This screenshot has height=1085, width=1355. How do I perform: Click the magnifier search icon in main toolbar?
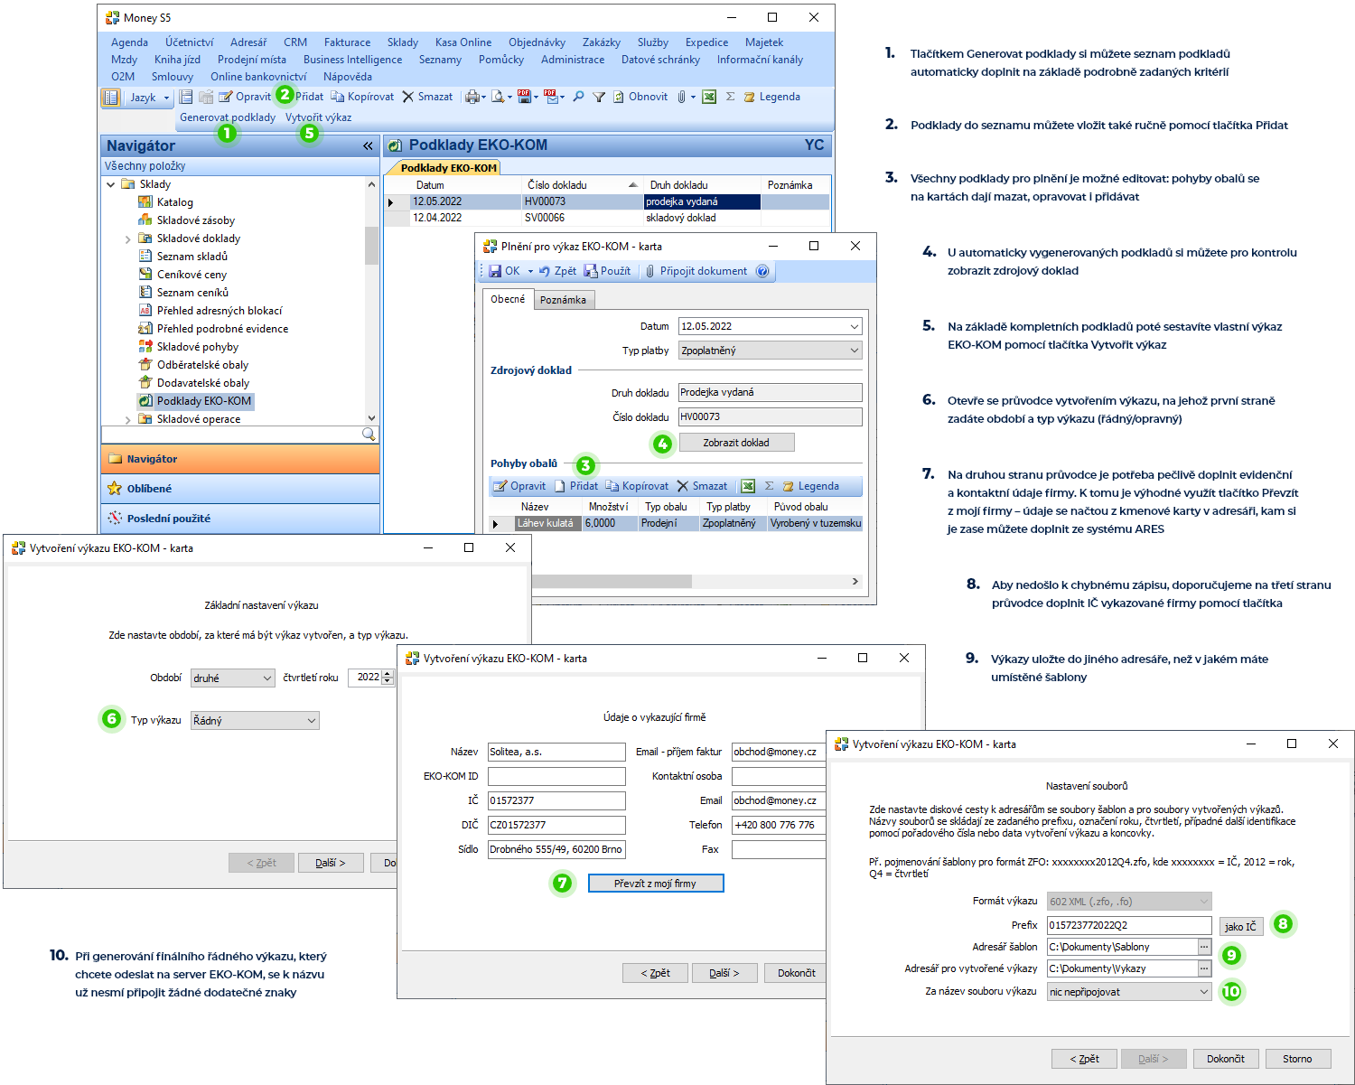tap(578, 97)
